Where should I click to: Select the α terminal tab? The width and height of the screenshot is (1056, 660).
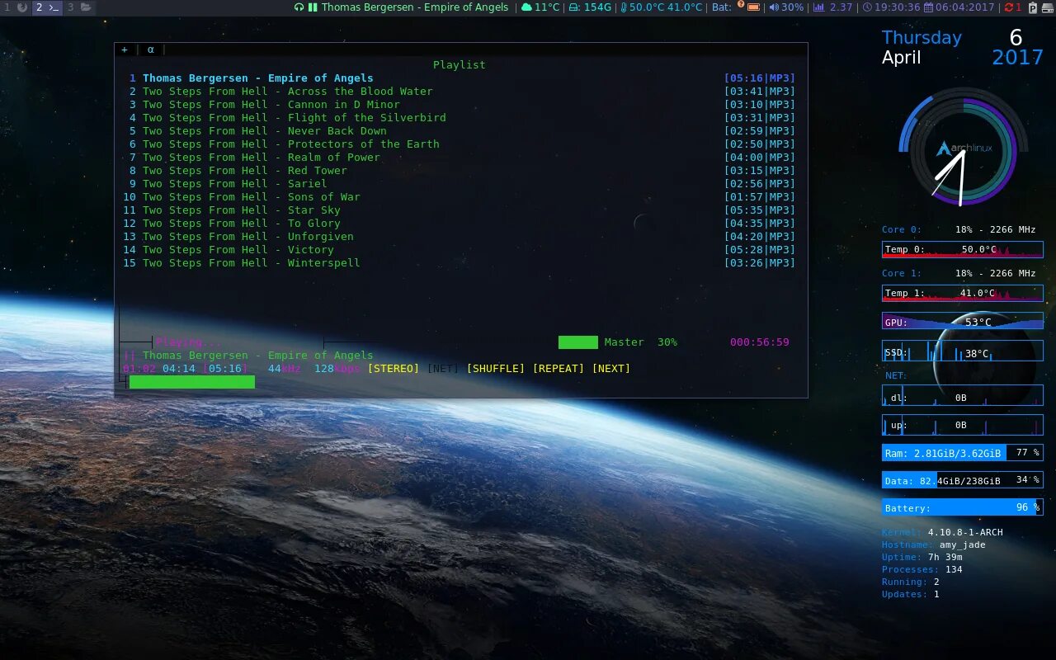(x=151, y=49)
